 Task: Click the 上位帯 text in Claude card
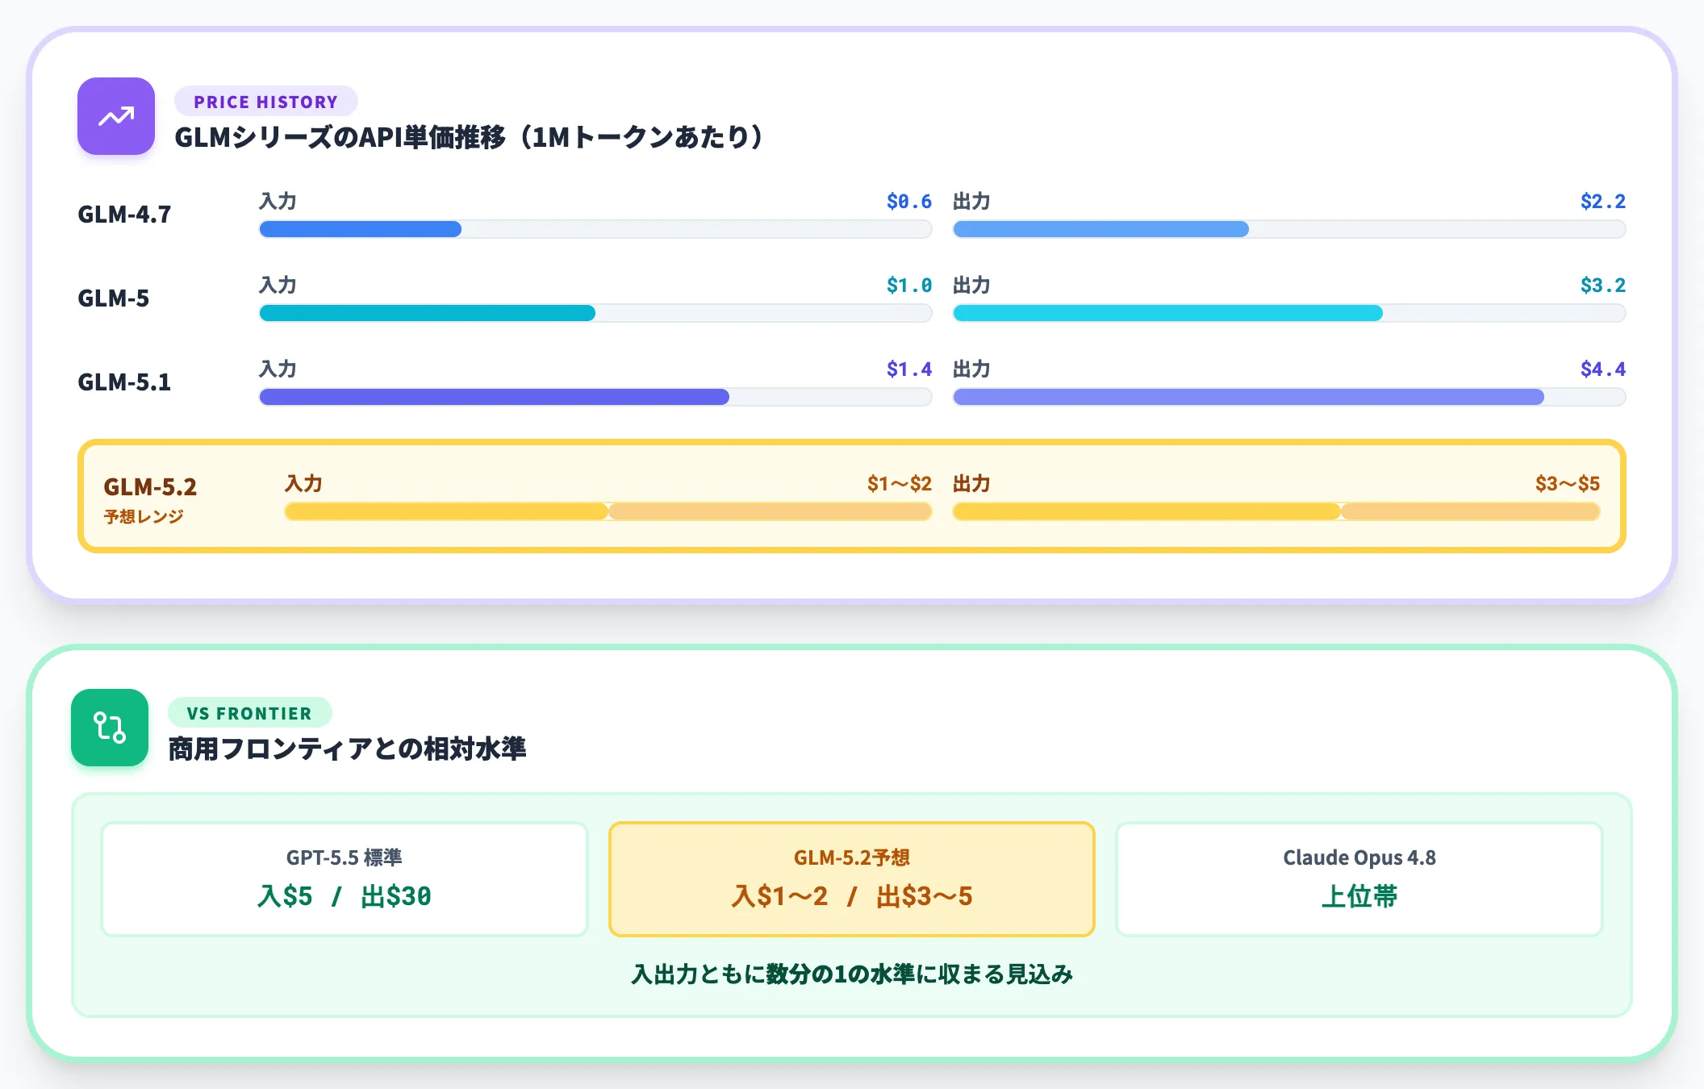1359,896
